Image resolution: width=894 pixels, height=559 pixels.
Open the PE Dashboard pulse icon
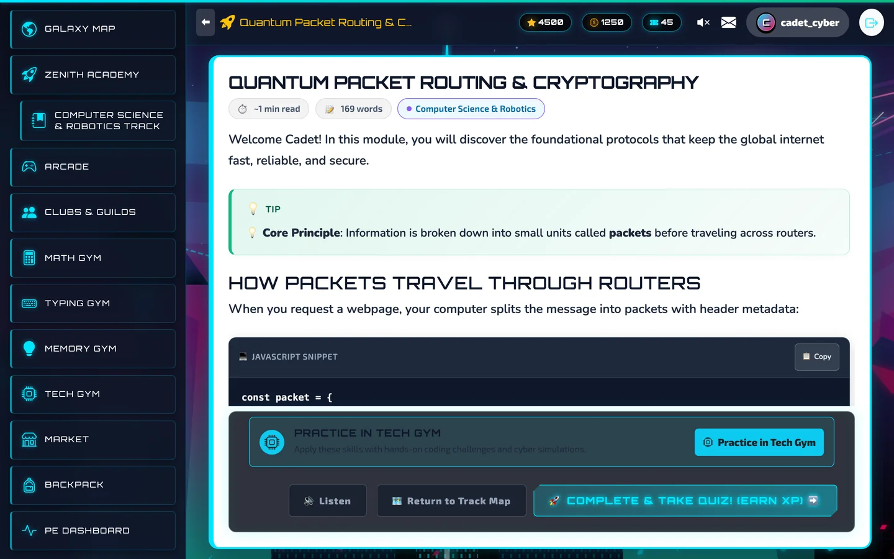(x=29, y=530)
